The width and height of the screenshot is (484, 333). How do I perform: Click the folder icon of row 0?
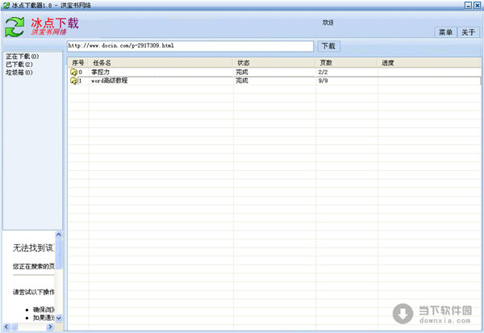pos(73,73)
